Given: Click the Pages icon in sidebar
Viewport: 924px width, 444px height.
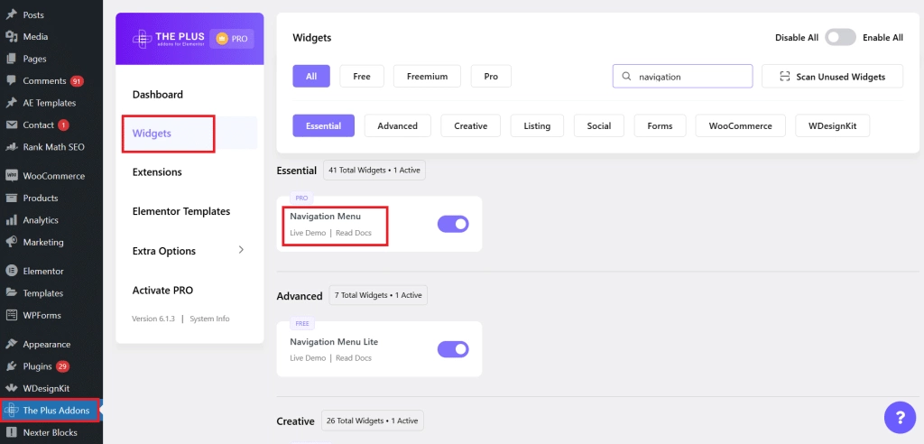Looking at the screenshot, I should click(11, 59).
